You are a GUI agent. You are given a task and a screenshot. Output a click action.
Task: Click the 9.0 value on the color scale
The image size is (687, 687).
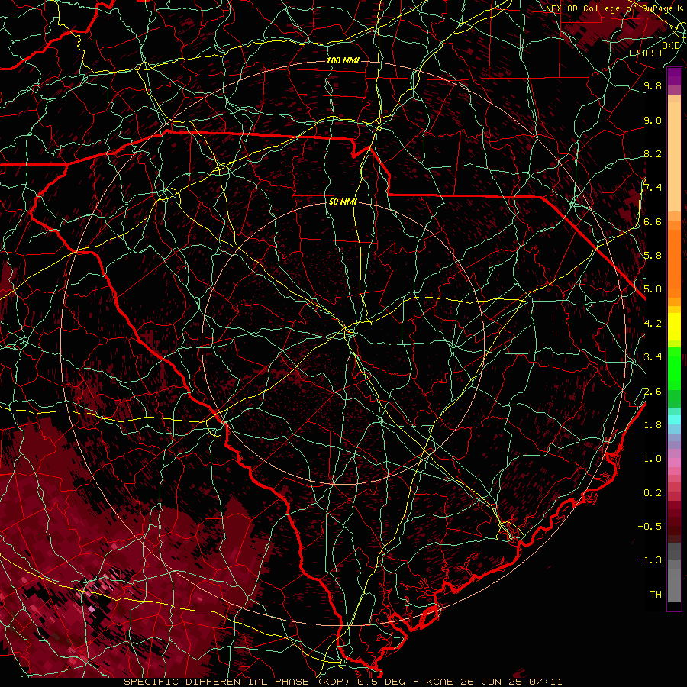[x=653, y=120]
